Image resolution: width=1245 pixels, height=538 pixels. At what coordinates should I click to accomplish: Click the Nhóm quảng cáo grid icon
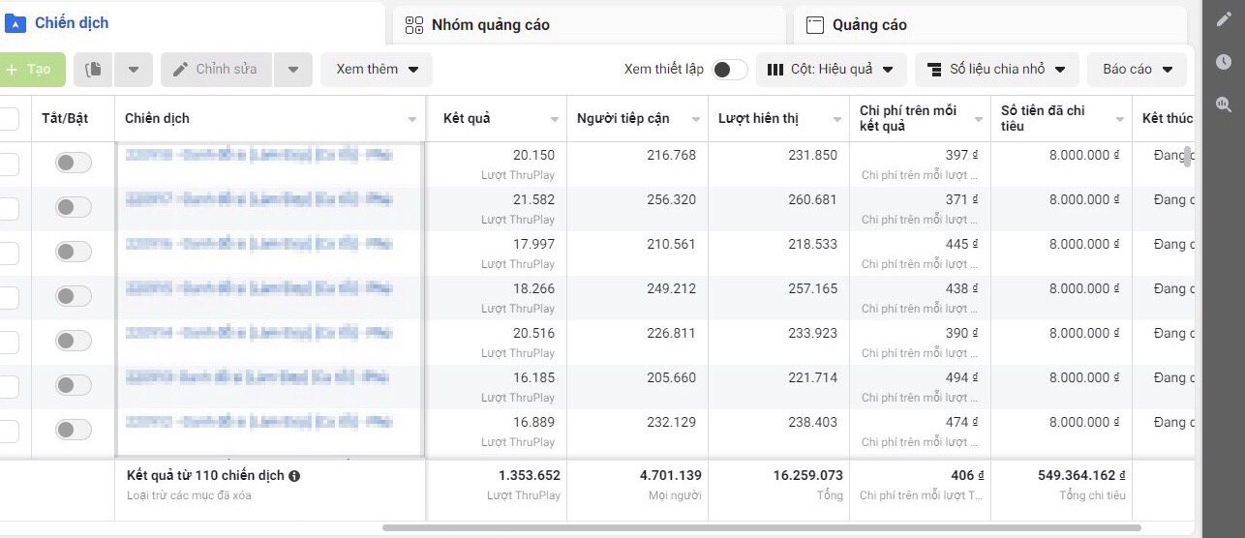click(414, 25)
